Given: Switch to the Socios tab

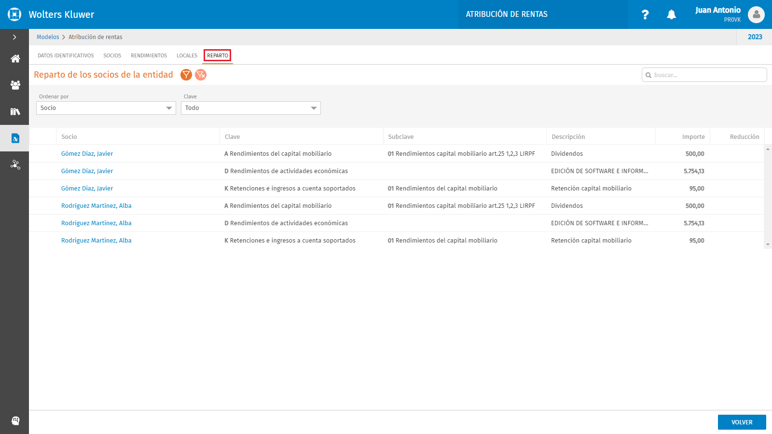Looking at the screenshot, I should (112, 55).
